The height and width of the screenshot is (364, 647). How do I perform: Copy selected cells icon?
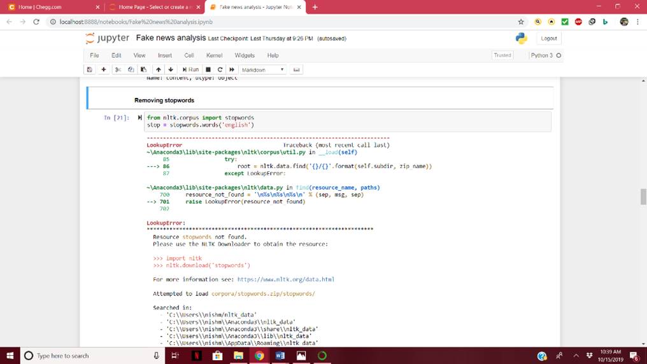pos(131,69)
